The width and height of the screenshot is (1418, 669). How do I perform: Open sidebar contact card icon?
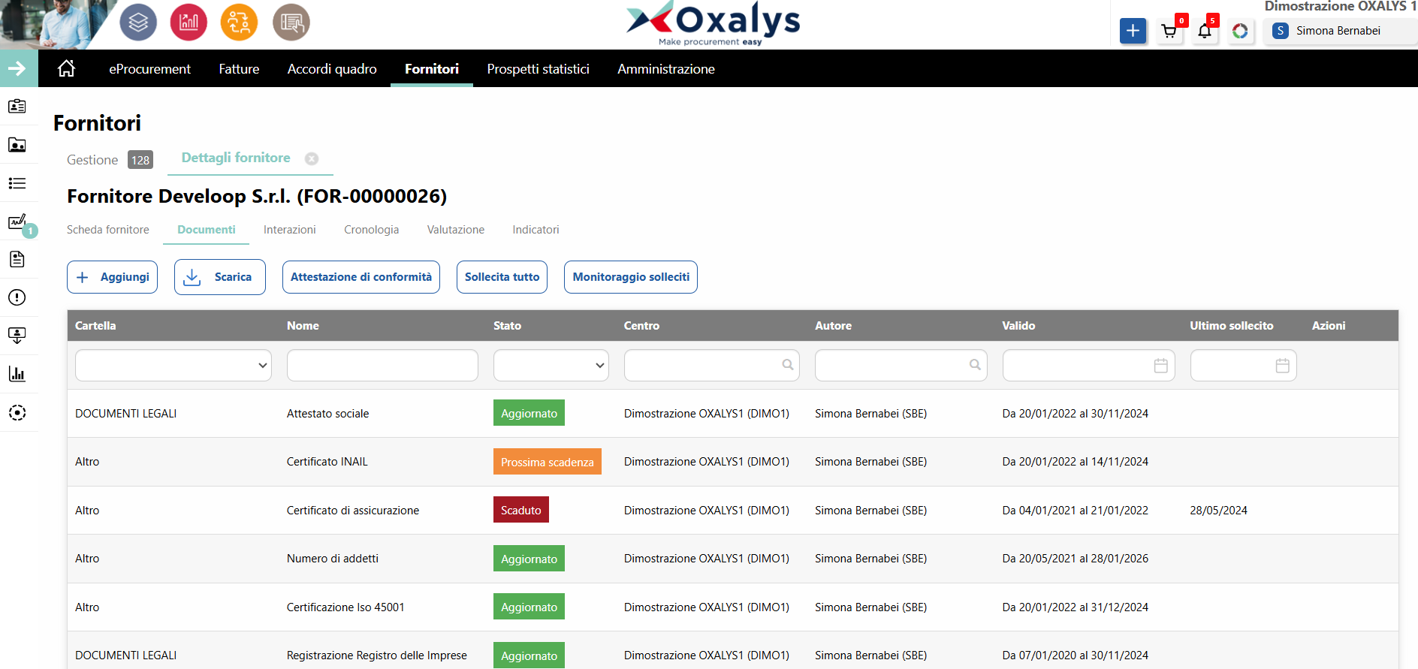pyautogui.click(x=17, y=107)
